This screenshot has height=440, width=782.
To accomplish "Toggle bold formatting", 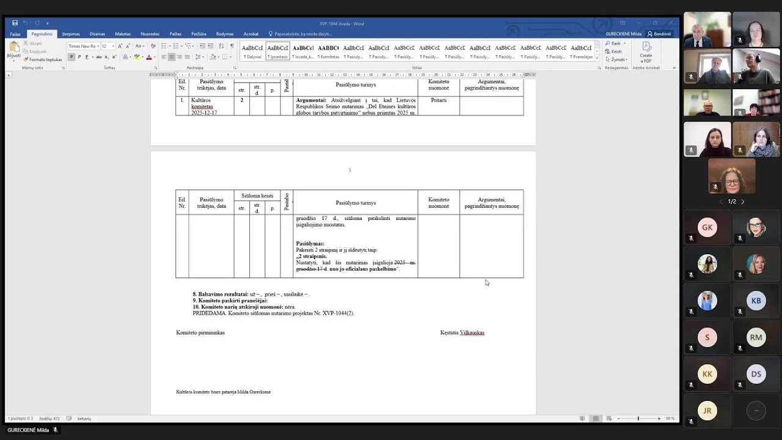I will pos(71,57).
